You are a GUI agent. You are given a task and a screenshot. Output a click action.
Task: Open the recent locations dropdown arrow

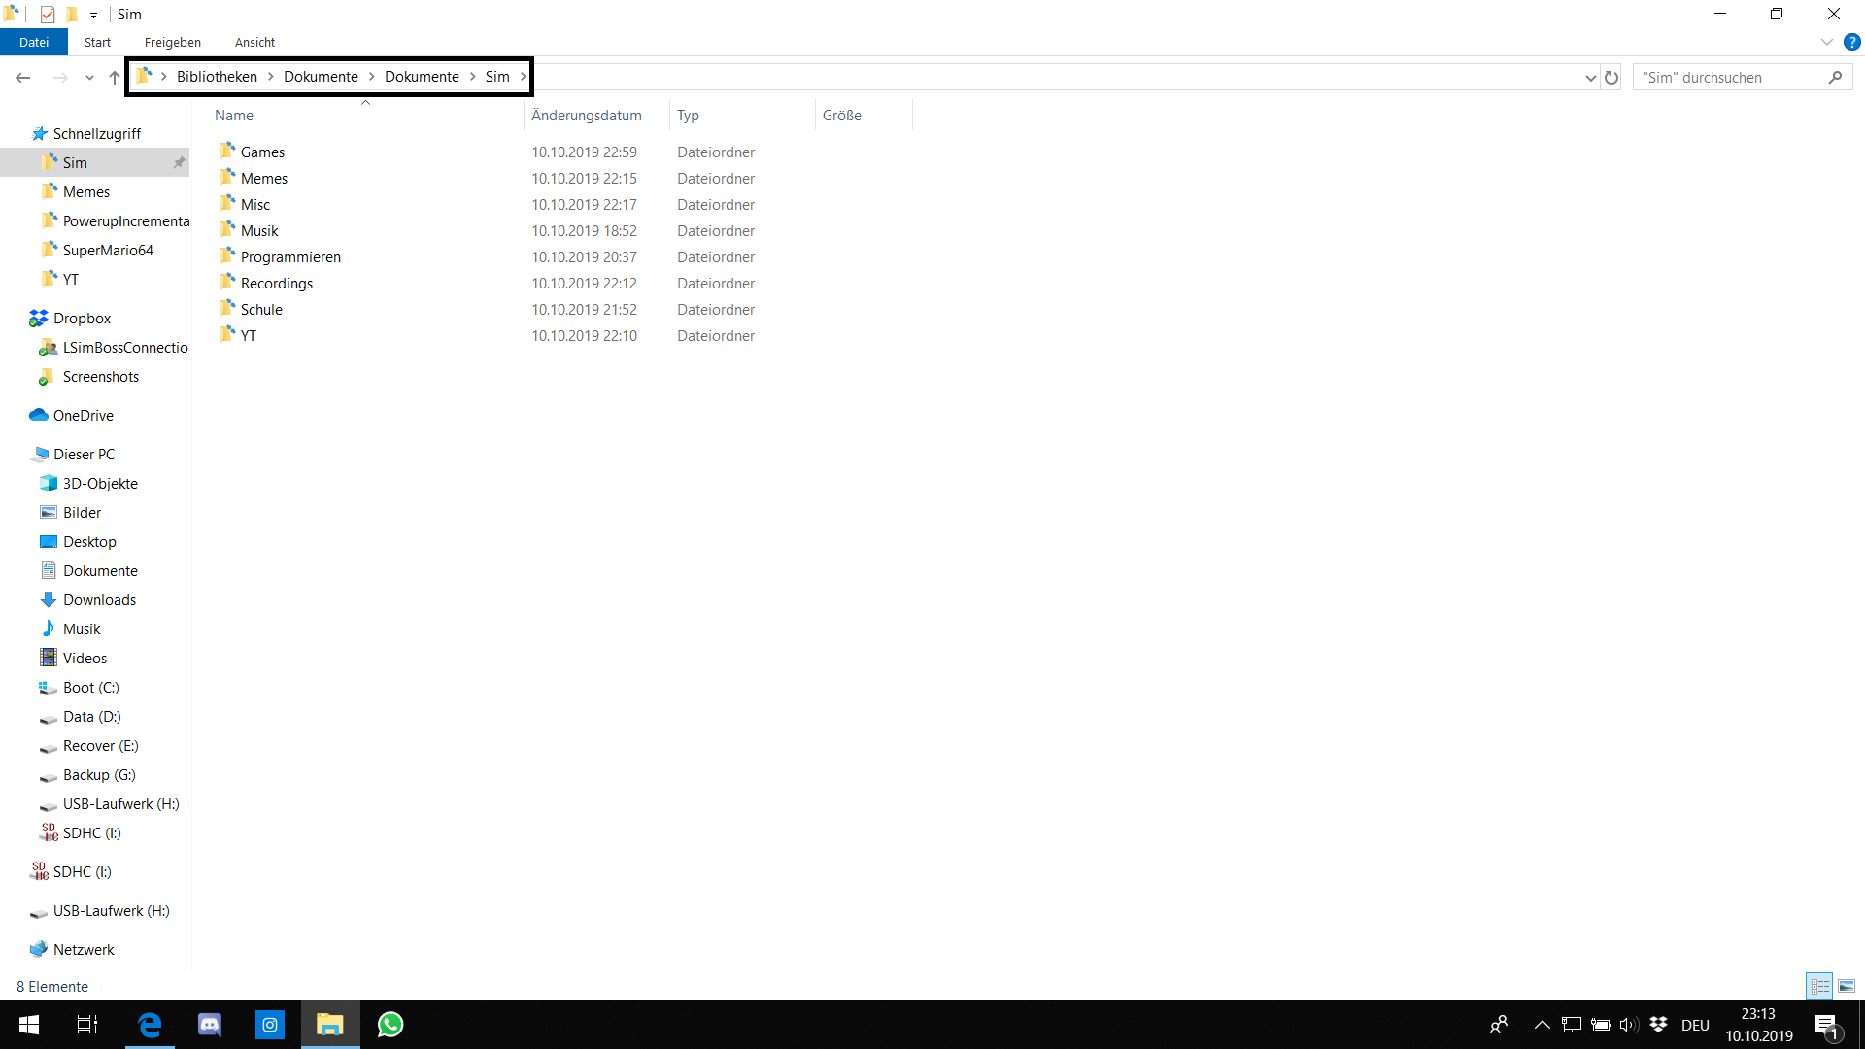pos(89,77)
